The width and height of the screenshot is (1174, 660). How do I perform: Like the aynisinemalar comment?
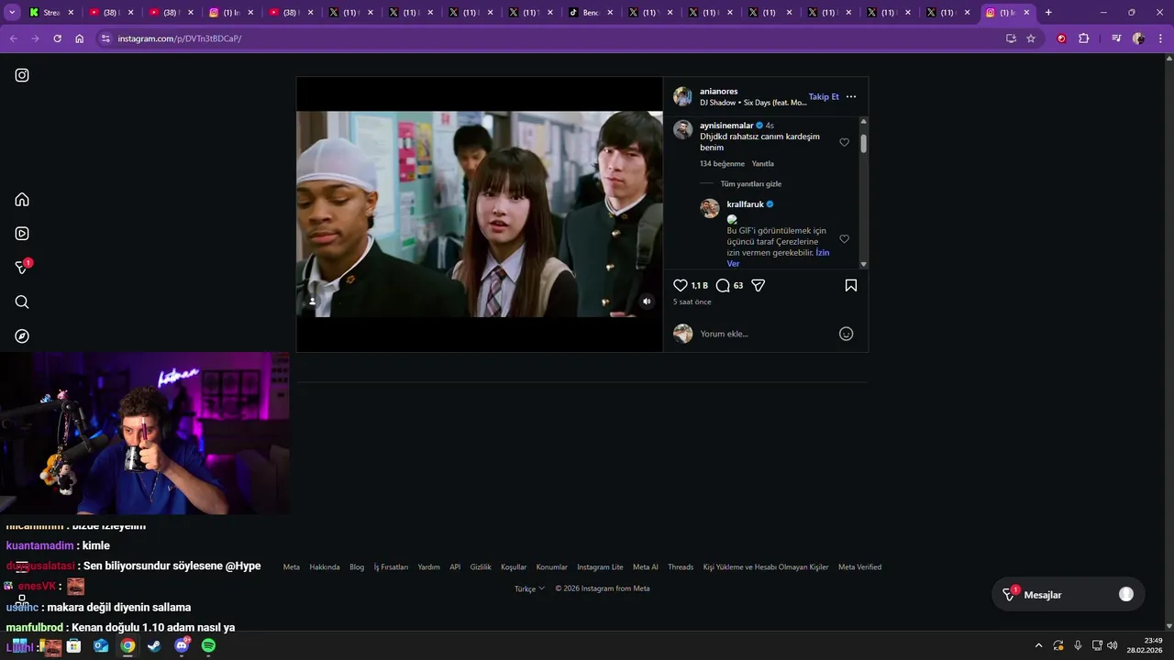(845, 142)
